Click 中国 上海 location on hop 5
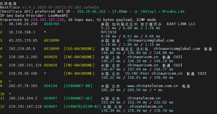 point(110,57)
